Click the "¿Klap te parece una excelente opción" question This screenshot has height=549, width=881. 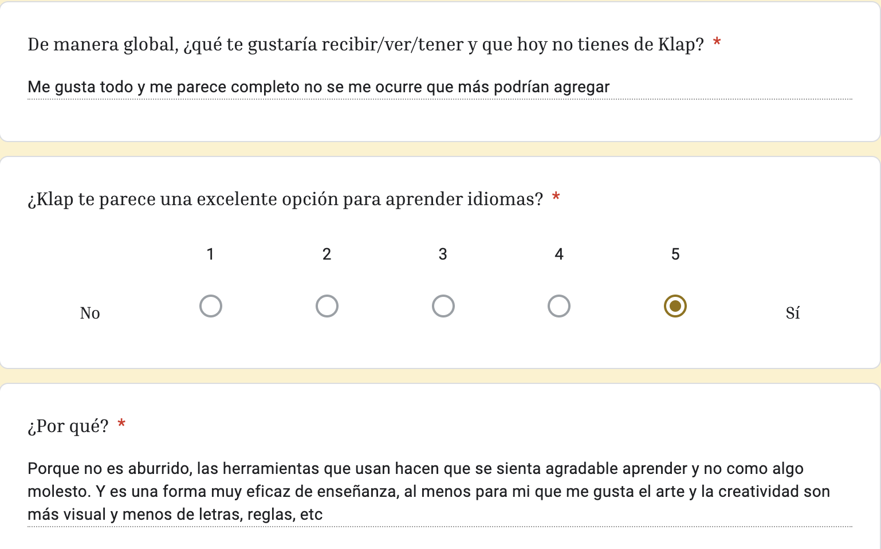[x=285, y=199]
